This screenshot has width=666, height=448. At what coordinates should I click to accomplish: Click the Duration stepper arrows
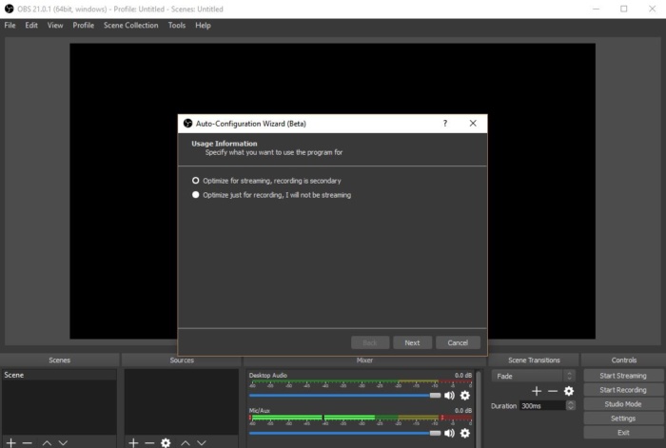(571, 405)
